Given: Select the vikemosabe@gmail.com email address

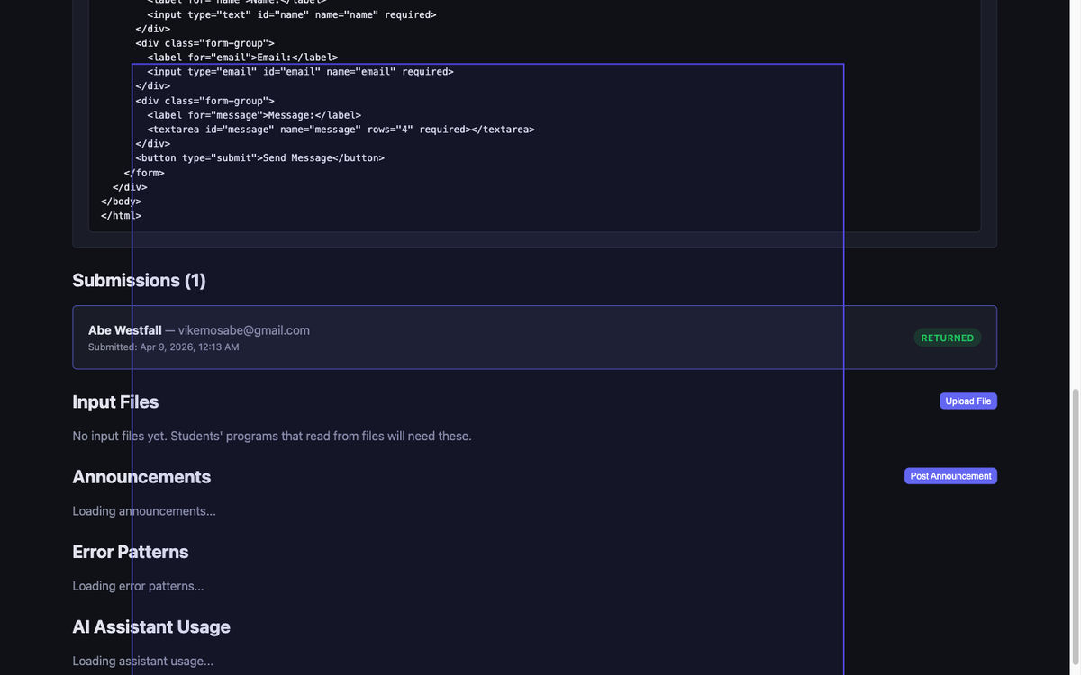Looking at the screenshot, I should [x=244, y=330].
